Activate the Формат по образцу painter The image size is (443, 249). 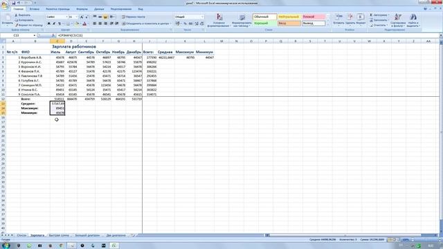tap(28, 25)
